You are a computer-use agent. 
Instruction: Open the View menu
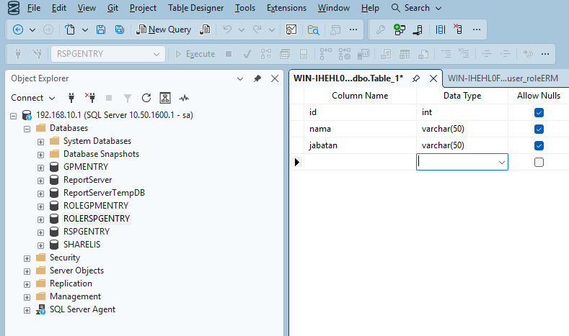coord(87,8)
